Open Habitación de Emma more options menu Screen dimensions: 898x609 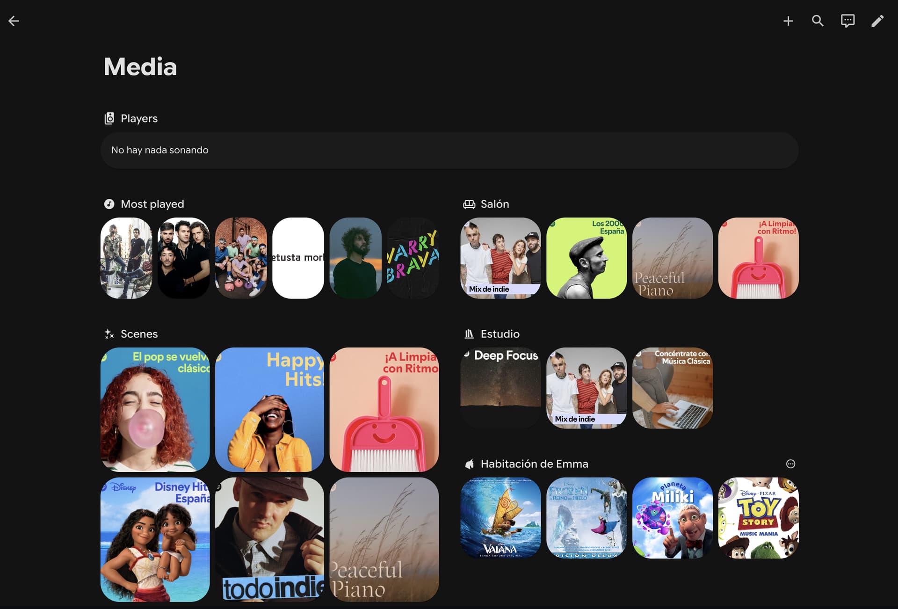[x=790, y=464]
